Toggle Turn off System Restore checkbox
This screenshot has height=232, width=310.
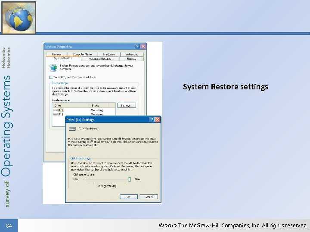coord(51,77)
